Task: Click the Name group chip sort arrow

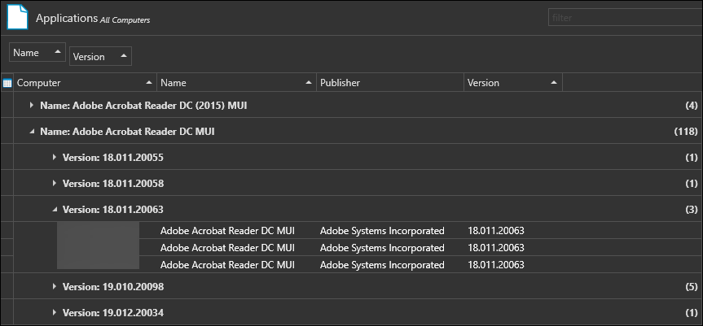Action: (57, 52)
